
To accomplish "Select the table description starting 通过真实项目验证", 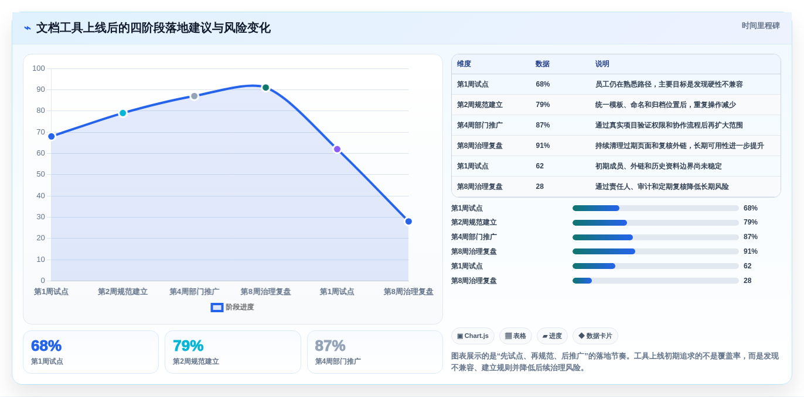I will tap(669, 125).
